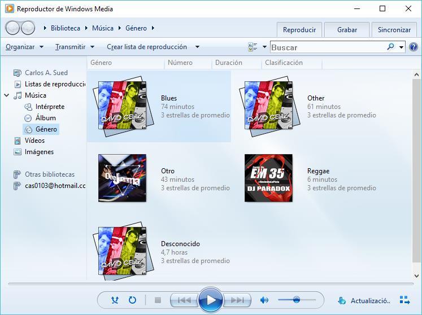The image size is (422, 315).
Task: Click the cas0103@hotmail library icon
Action: click(x=17, y=186)
